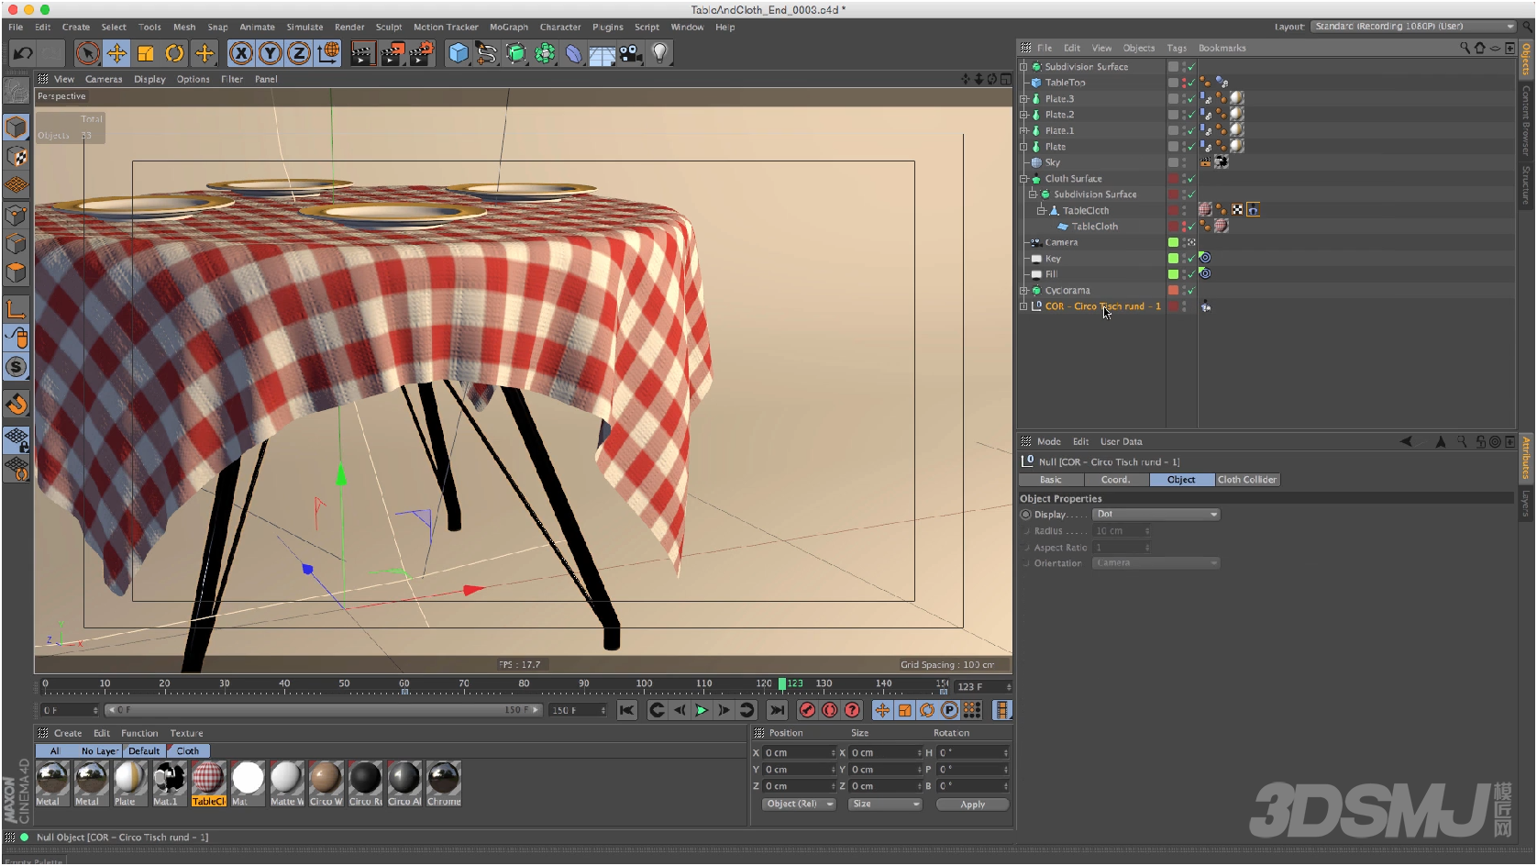Expand the Plate.3 object
The height and width of the screenshot is (866, 1537).
point(1023,99)
